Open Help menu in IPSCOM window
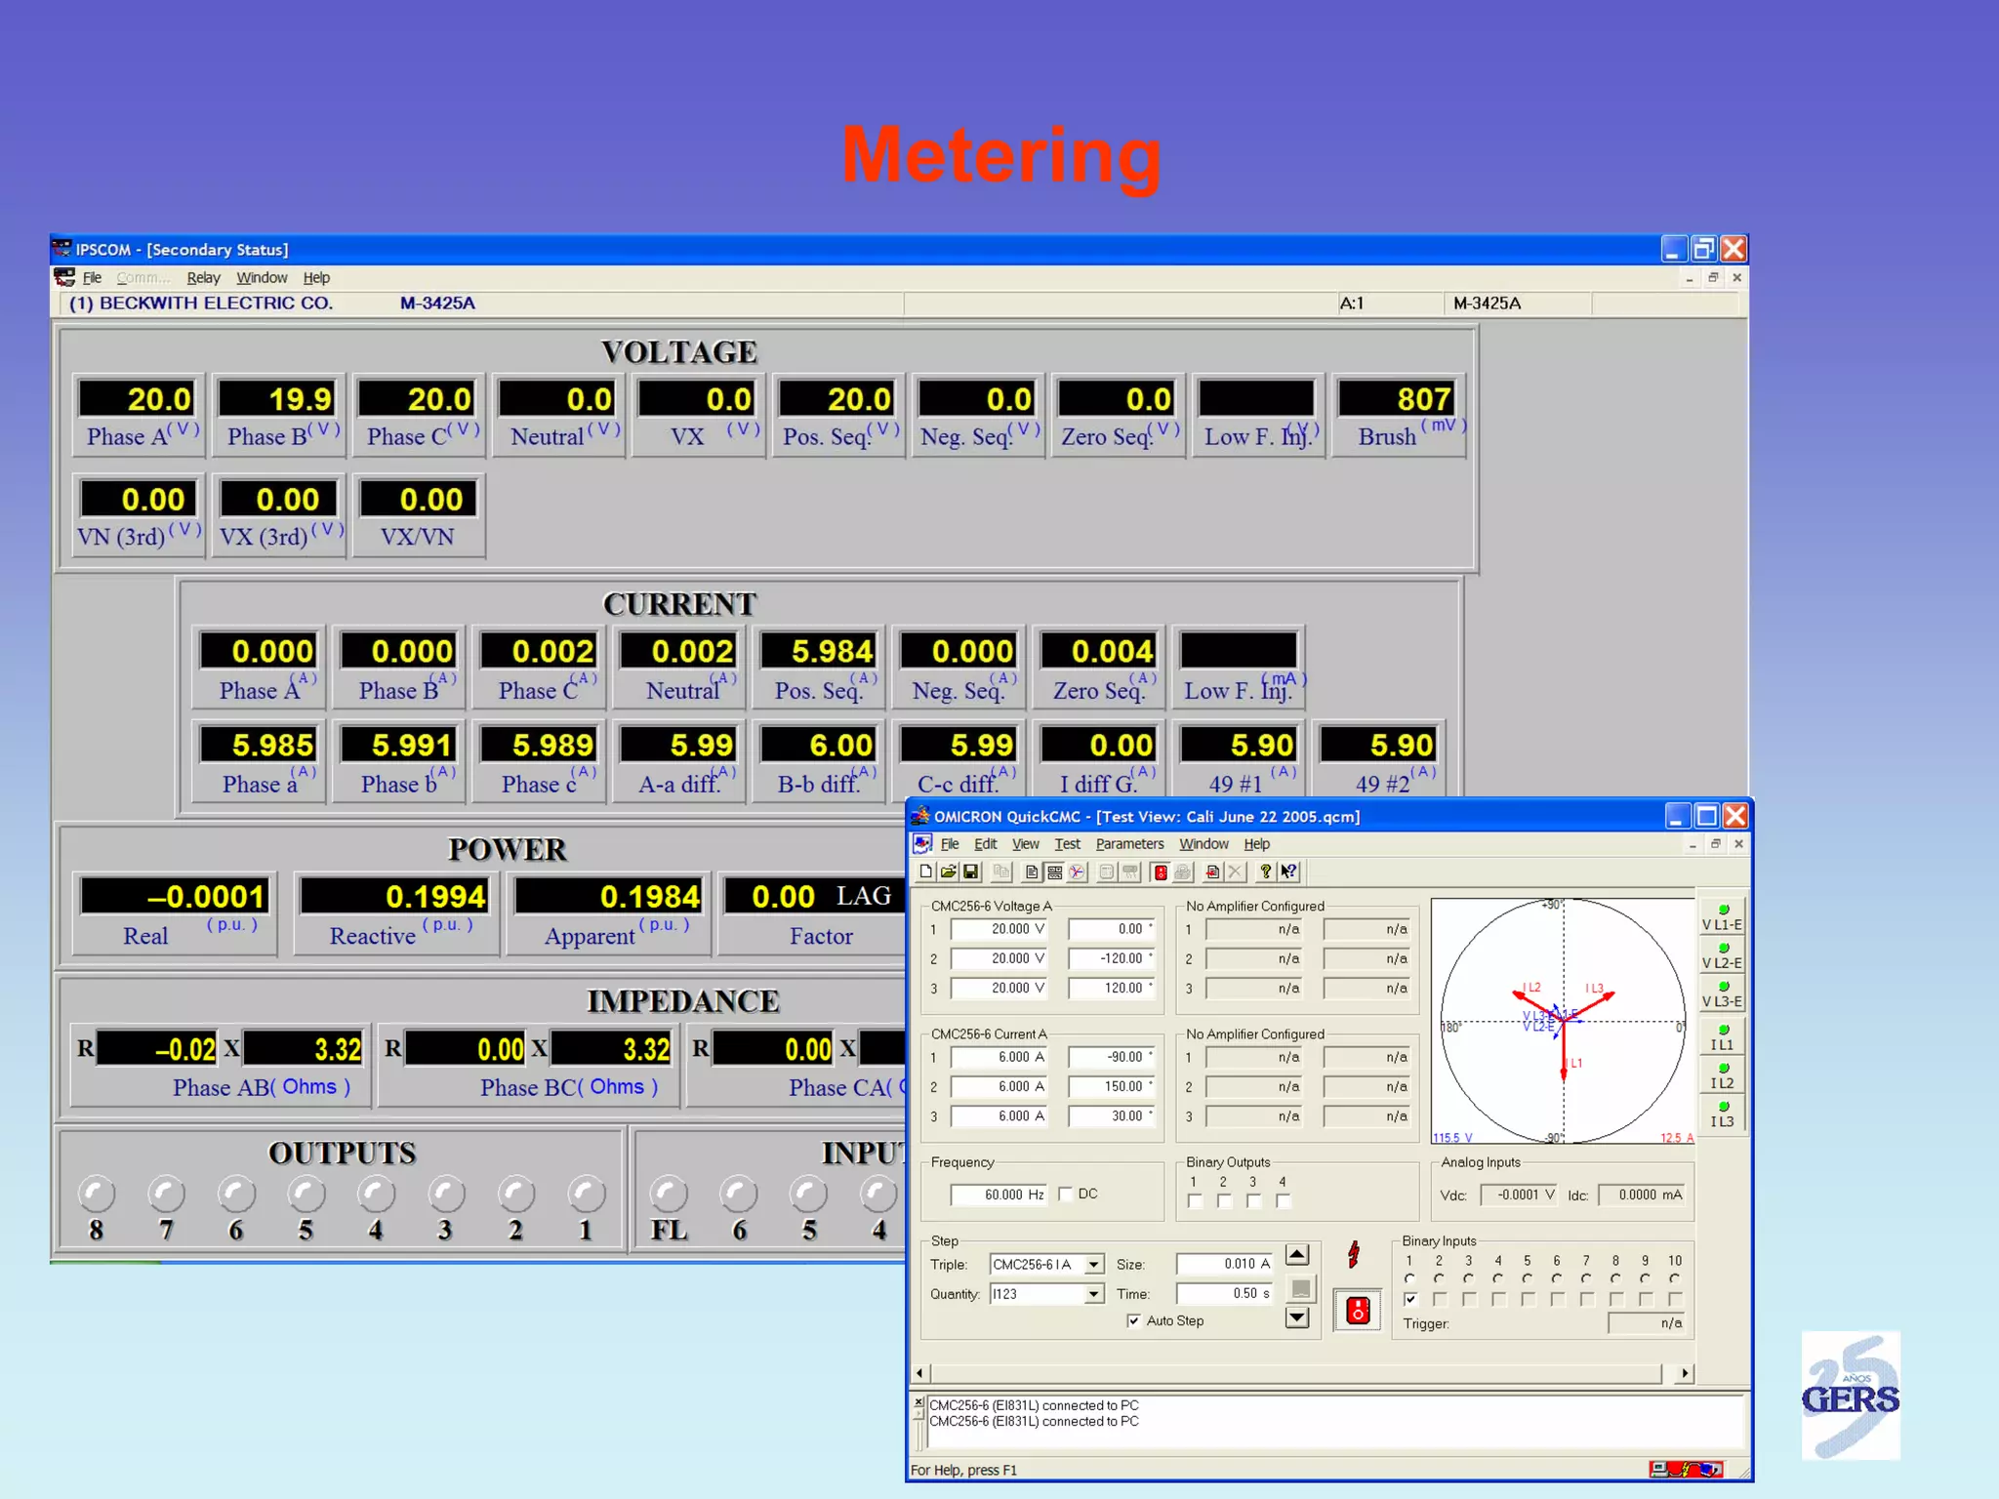This screenshot has height=1499, width=1999. click(x=316, y=277)
